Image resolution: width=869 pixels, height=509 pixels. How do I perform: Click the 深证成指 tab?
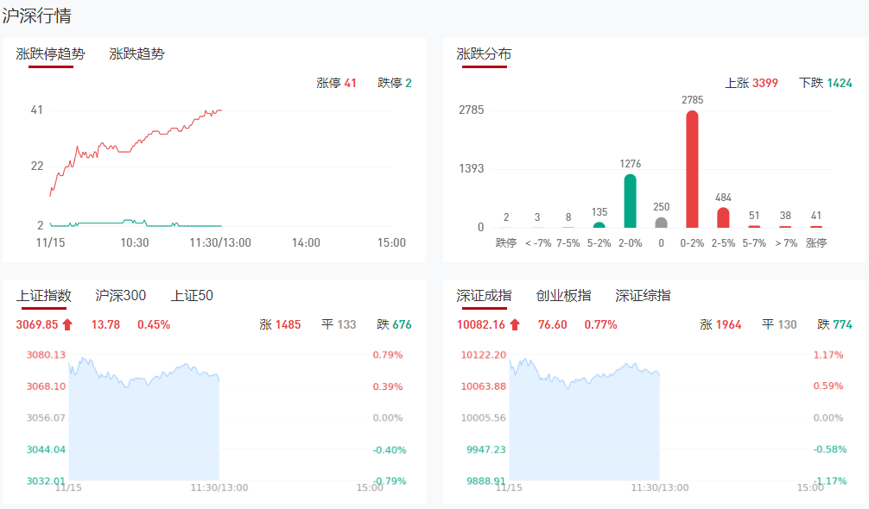tap(484, 295)
